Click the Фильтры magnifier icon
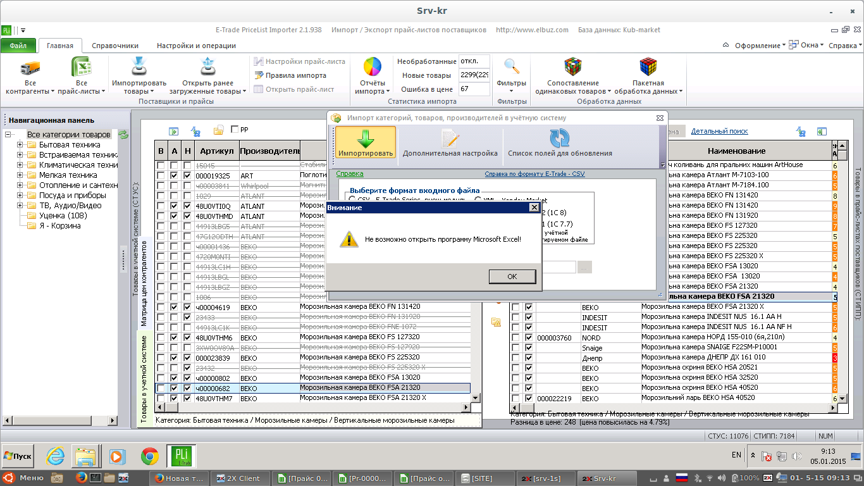 pyautogui.click(x=512, y=67)
